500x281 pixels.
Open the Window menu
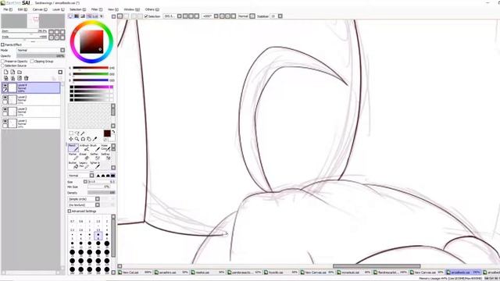[x=132, y=9]
